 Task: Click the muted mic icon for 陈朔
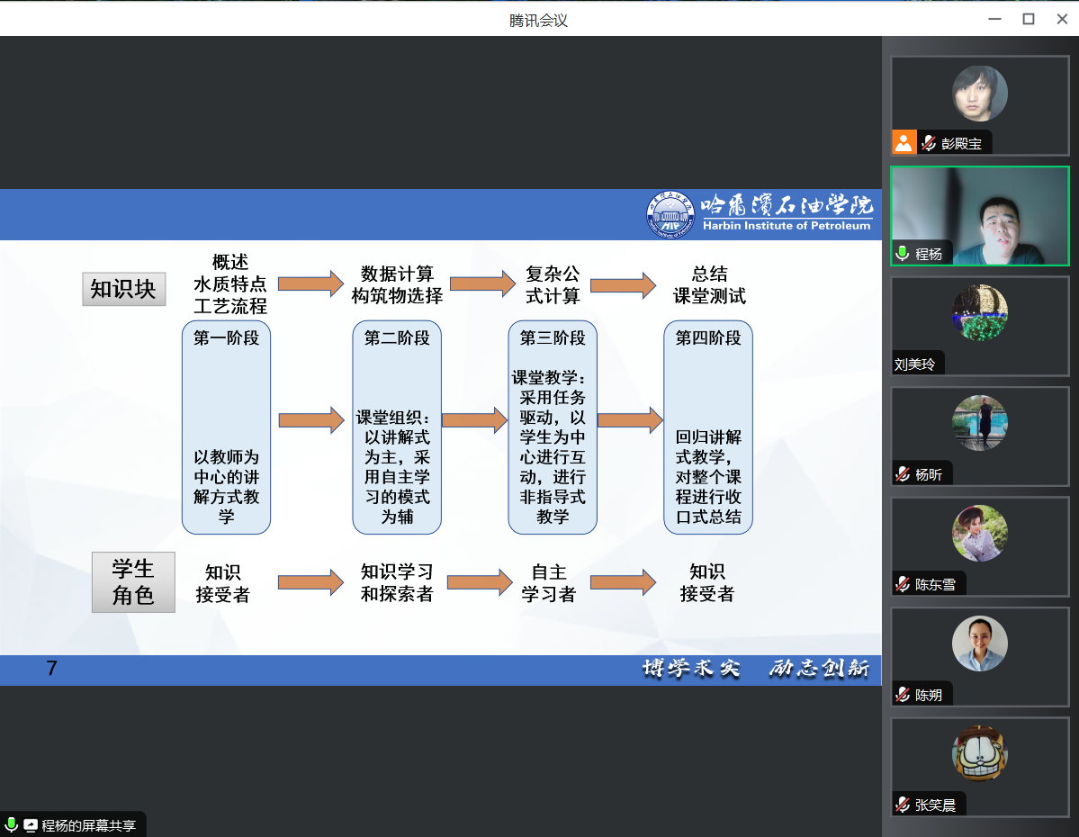903,695
